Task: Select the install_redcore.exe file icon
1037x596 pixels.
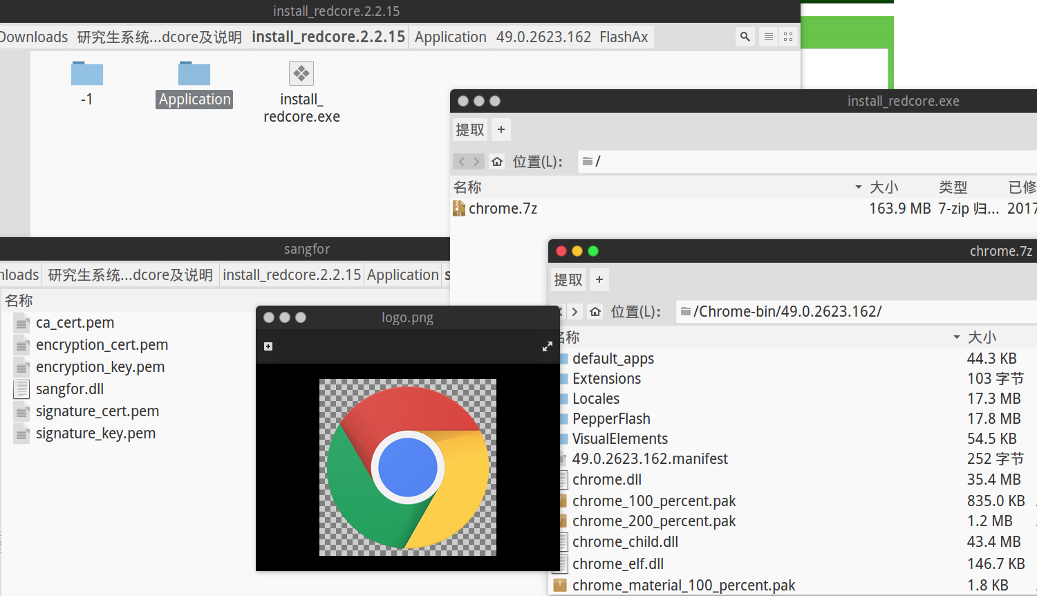Action: [301, 73]
